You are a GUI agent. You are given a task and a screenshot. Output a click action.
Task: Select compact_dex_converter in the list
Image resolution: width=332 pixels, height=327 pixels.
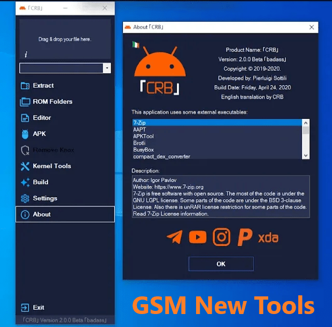(217, 156)
